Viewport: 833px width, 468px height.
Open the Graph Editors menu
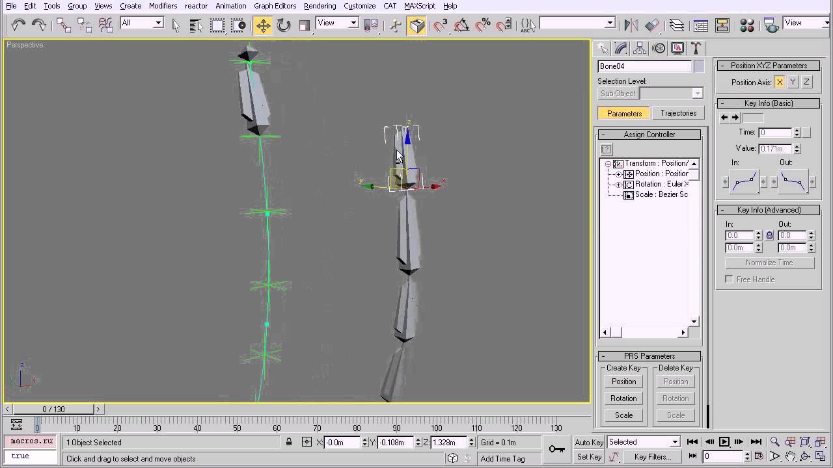275,6
